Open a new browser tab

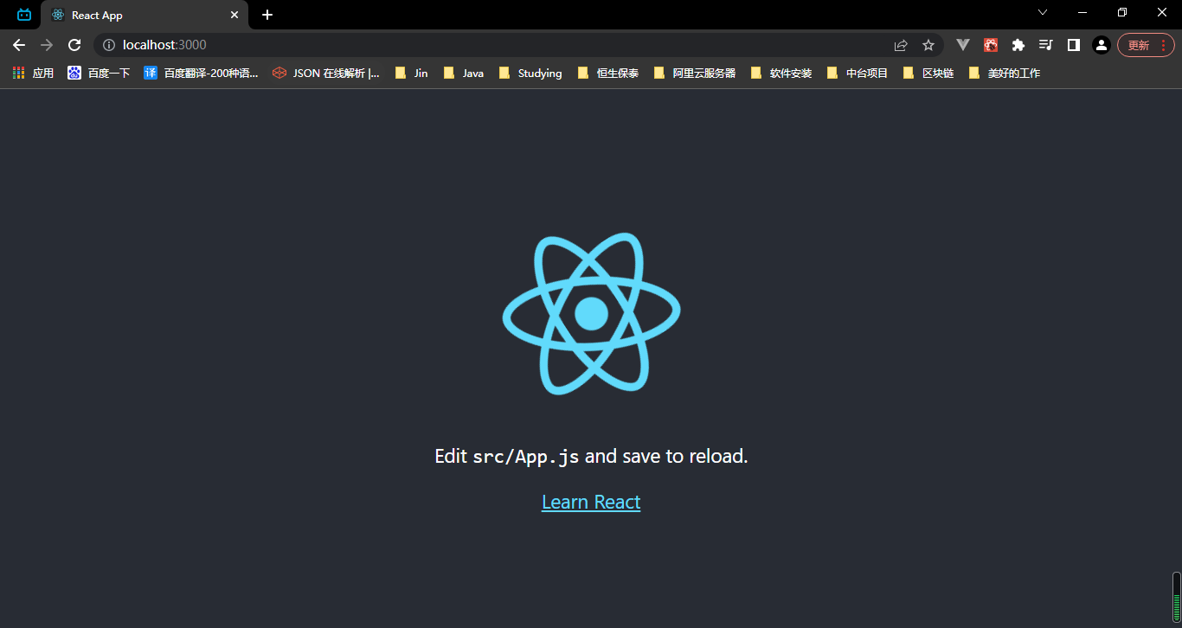(x=267, y=15)
